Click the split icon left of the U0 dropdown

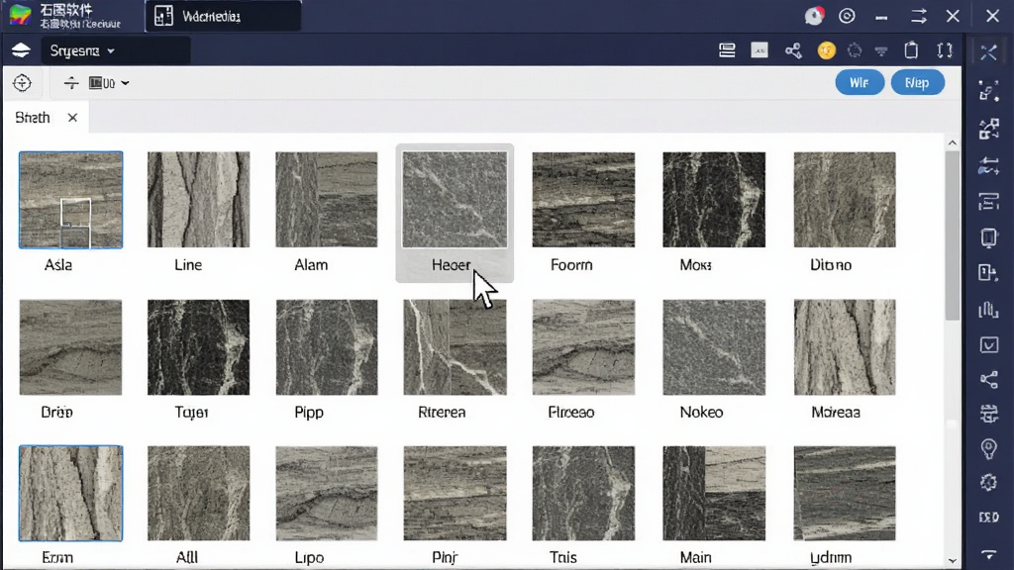pyautogui.click(x=71, y=83)
